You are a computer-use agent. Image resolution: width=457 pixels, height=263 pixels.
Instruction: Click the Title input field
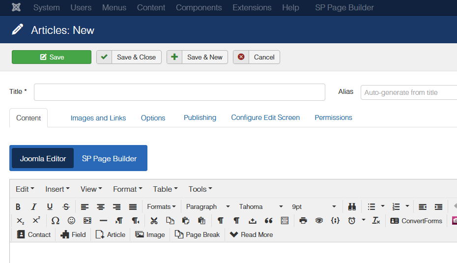(179, 92)
